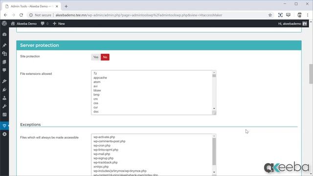This screenshot has height=176, width=313.
Task: Open the Chrome three-dot menu
Action: [x=308, y=15]
